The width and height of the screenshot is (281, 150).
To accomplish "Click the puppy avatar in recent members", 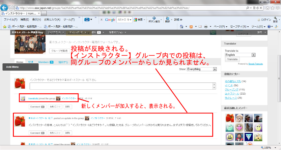I will tap(239, 118).
